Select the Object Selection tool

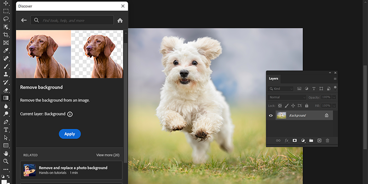(x=6, y=27)
